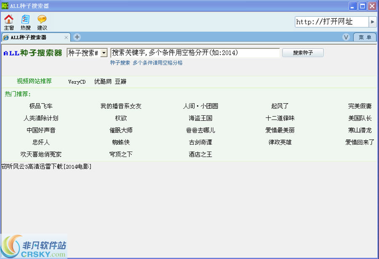379x259 pixels.
Task: Click 十二道锋味 recommendation
Action: point(280,118)
